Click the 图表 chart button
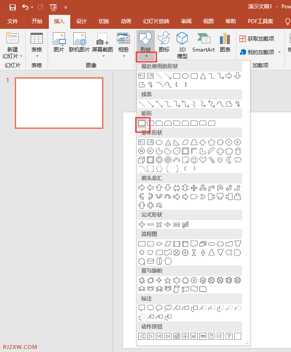This screenshot has height=352, width=291. 225,42
